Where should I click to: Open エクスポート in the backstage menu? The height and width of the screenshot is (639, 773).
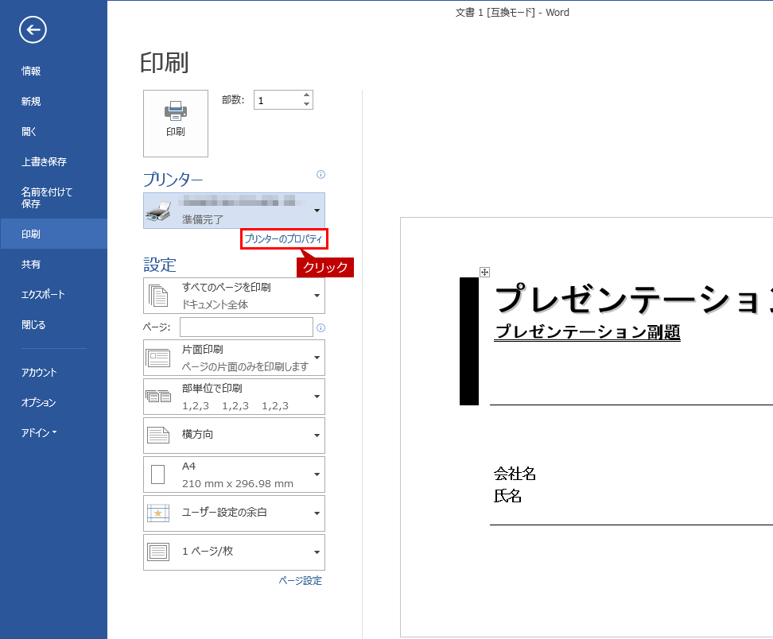(43, 295)
